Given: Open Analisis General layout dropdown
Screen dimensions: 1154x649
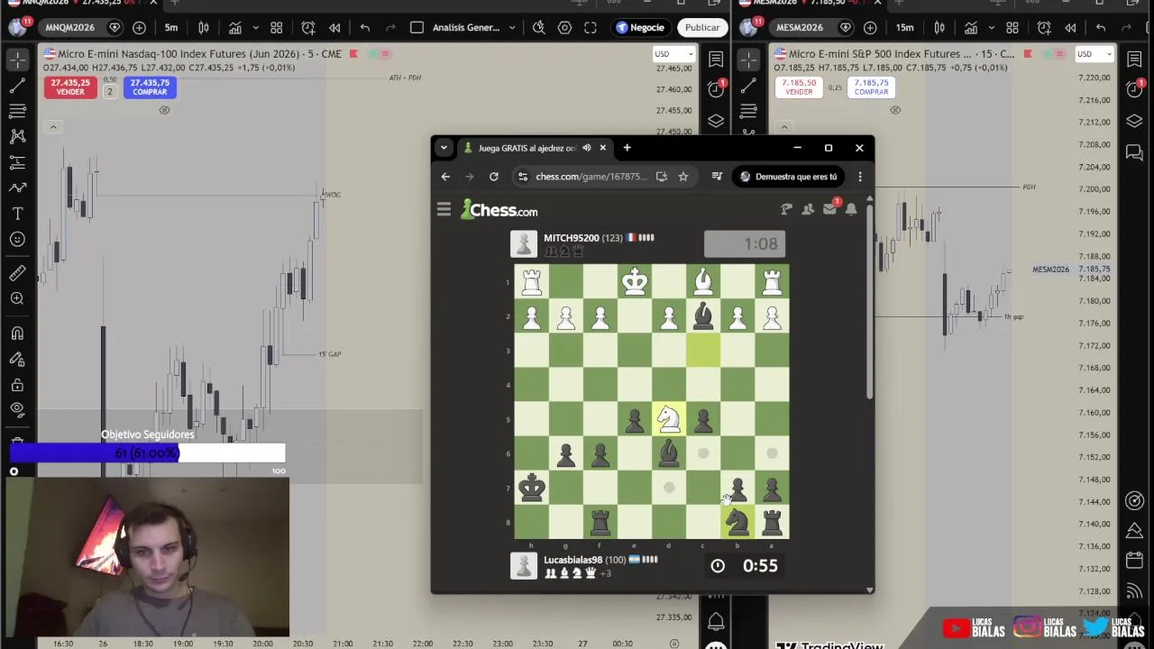Looking at the screenshot, I should [x=473, y=27].
